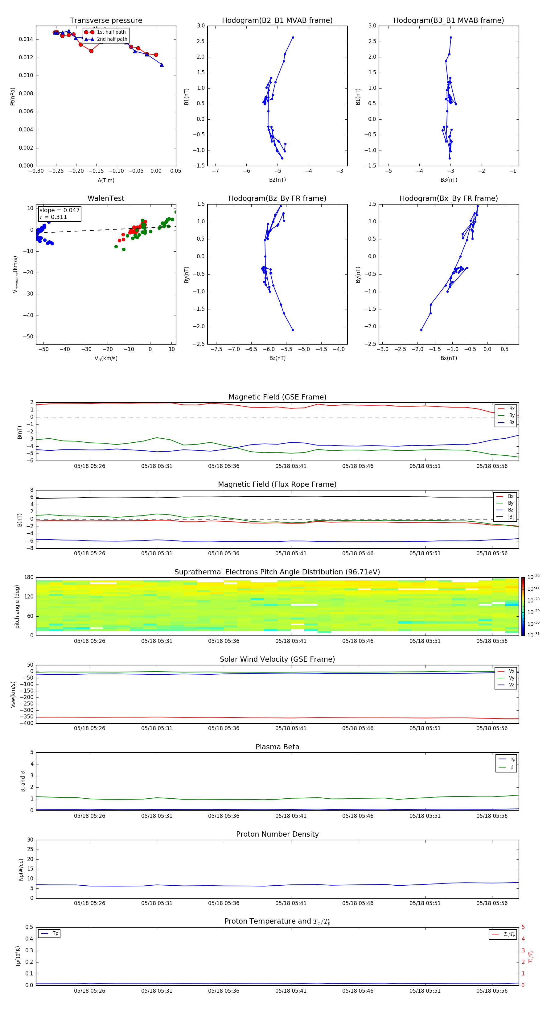This screenshot has height=1018, width=555.
Task: Click the Bx(nT) x-axis label
Action: click(449, 358)
